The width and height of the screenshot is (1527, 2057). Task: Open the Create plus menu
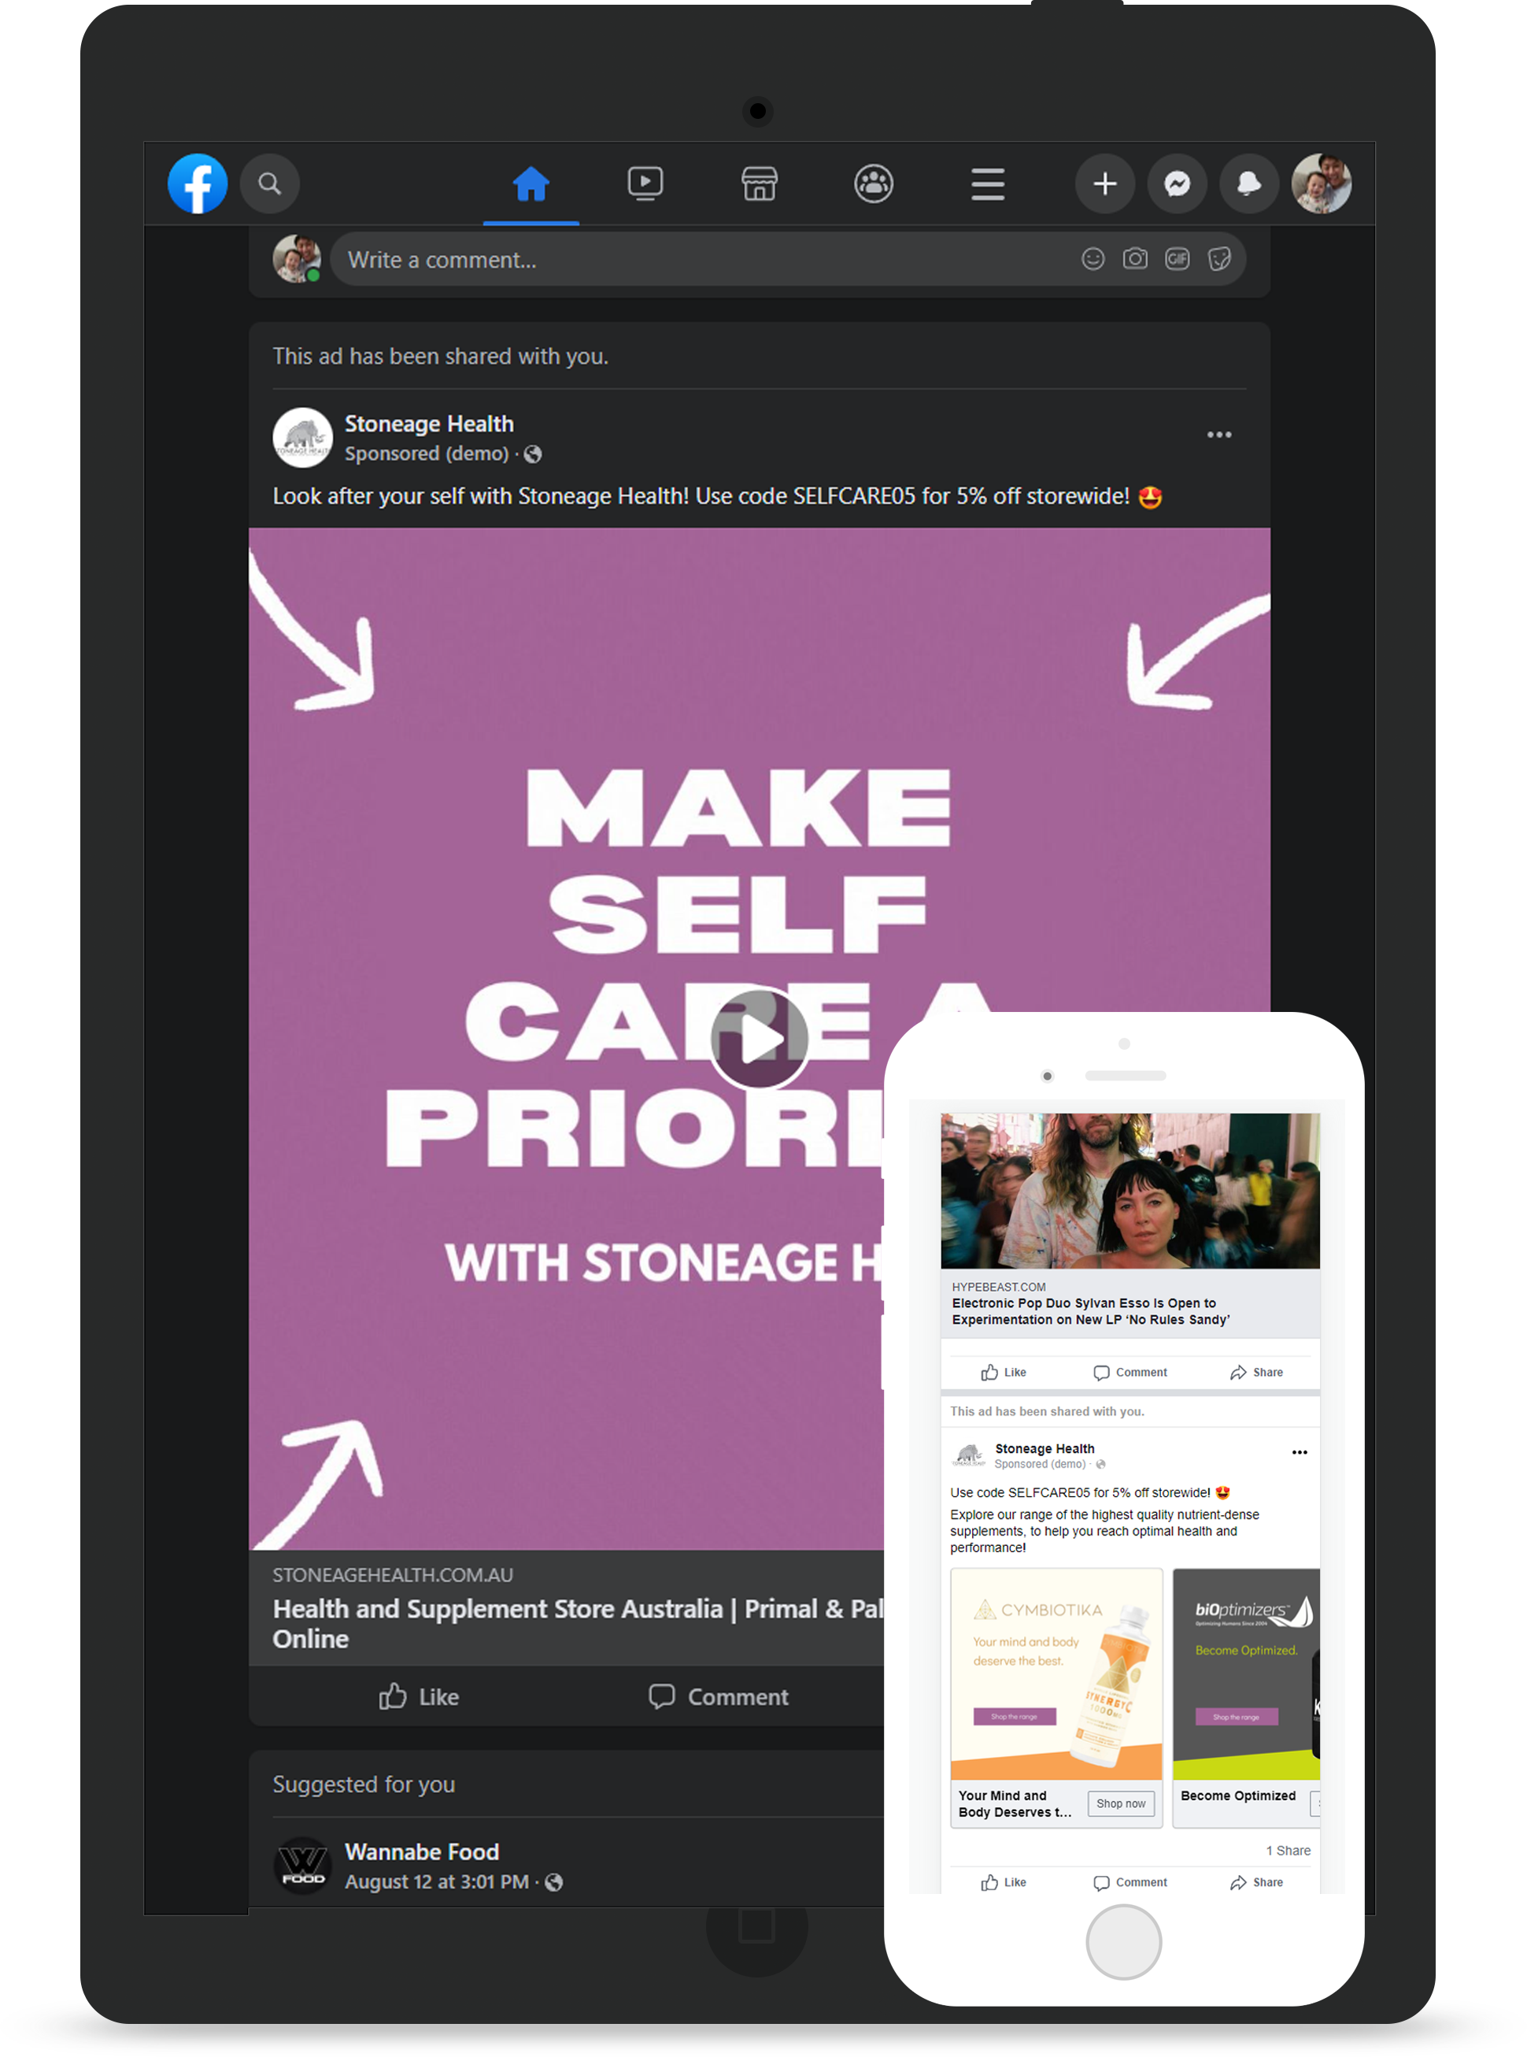1104,183
